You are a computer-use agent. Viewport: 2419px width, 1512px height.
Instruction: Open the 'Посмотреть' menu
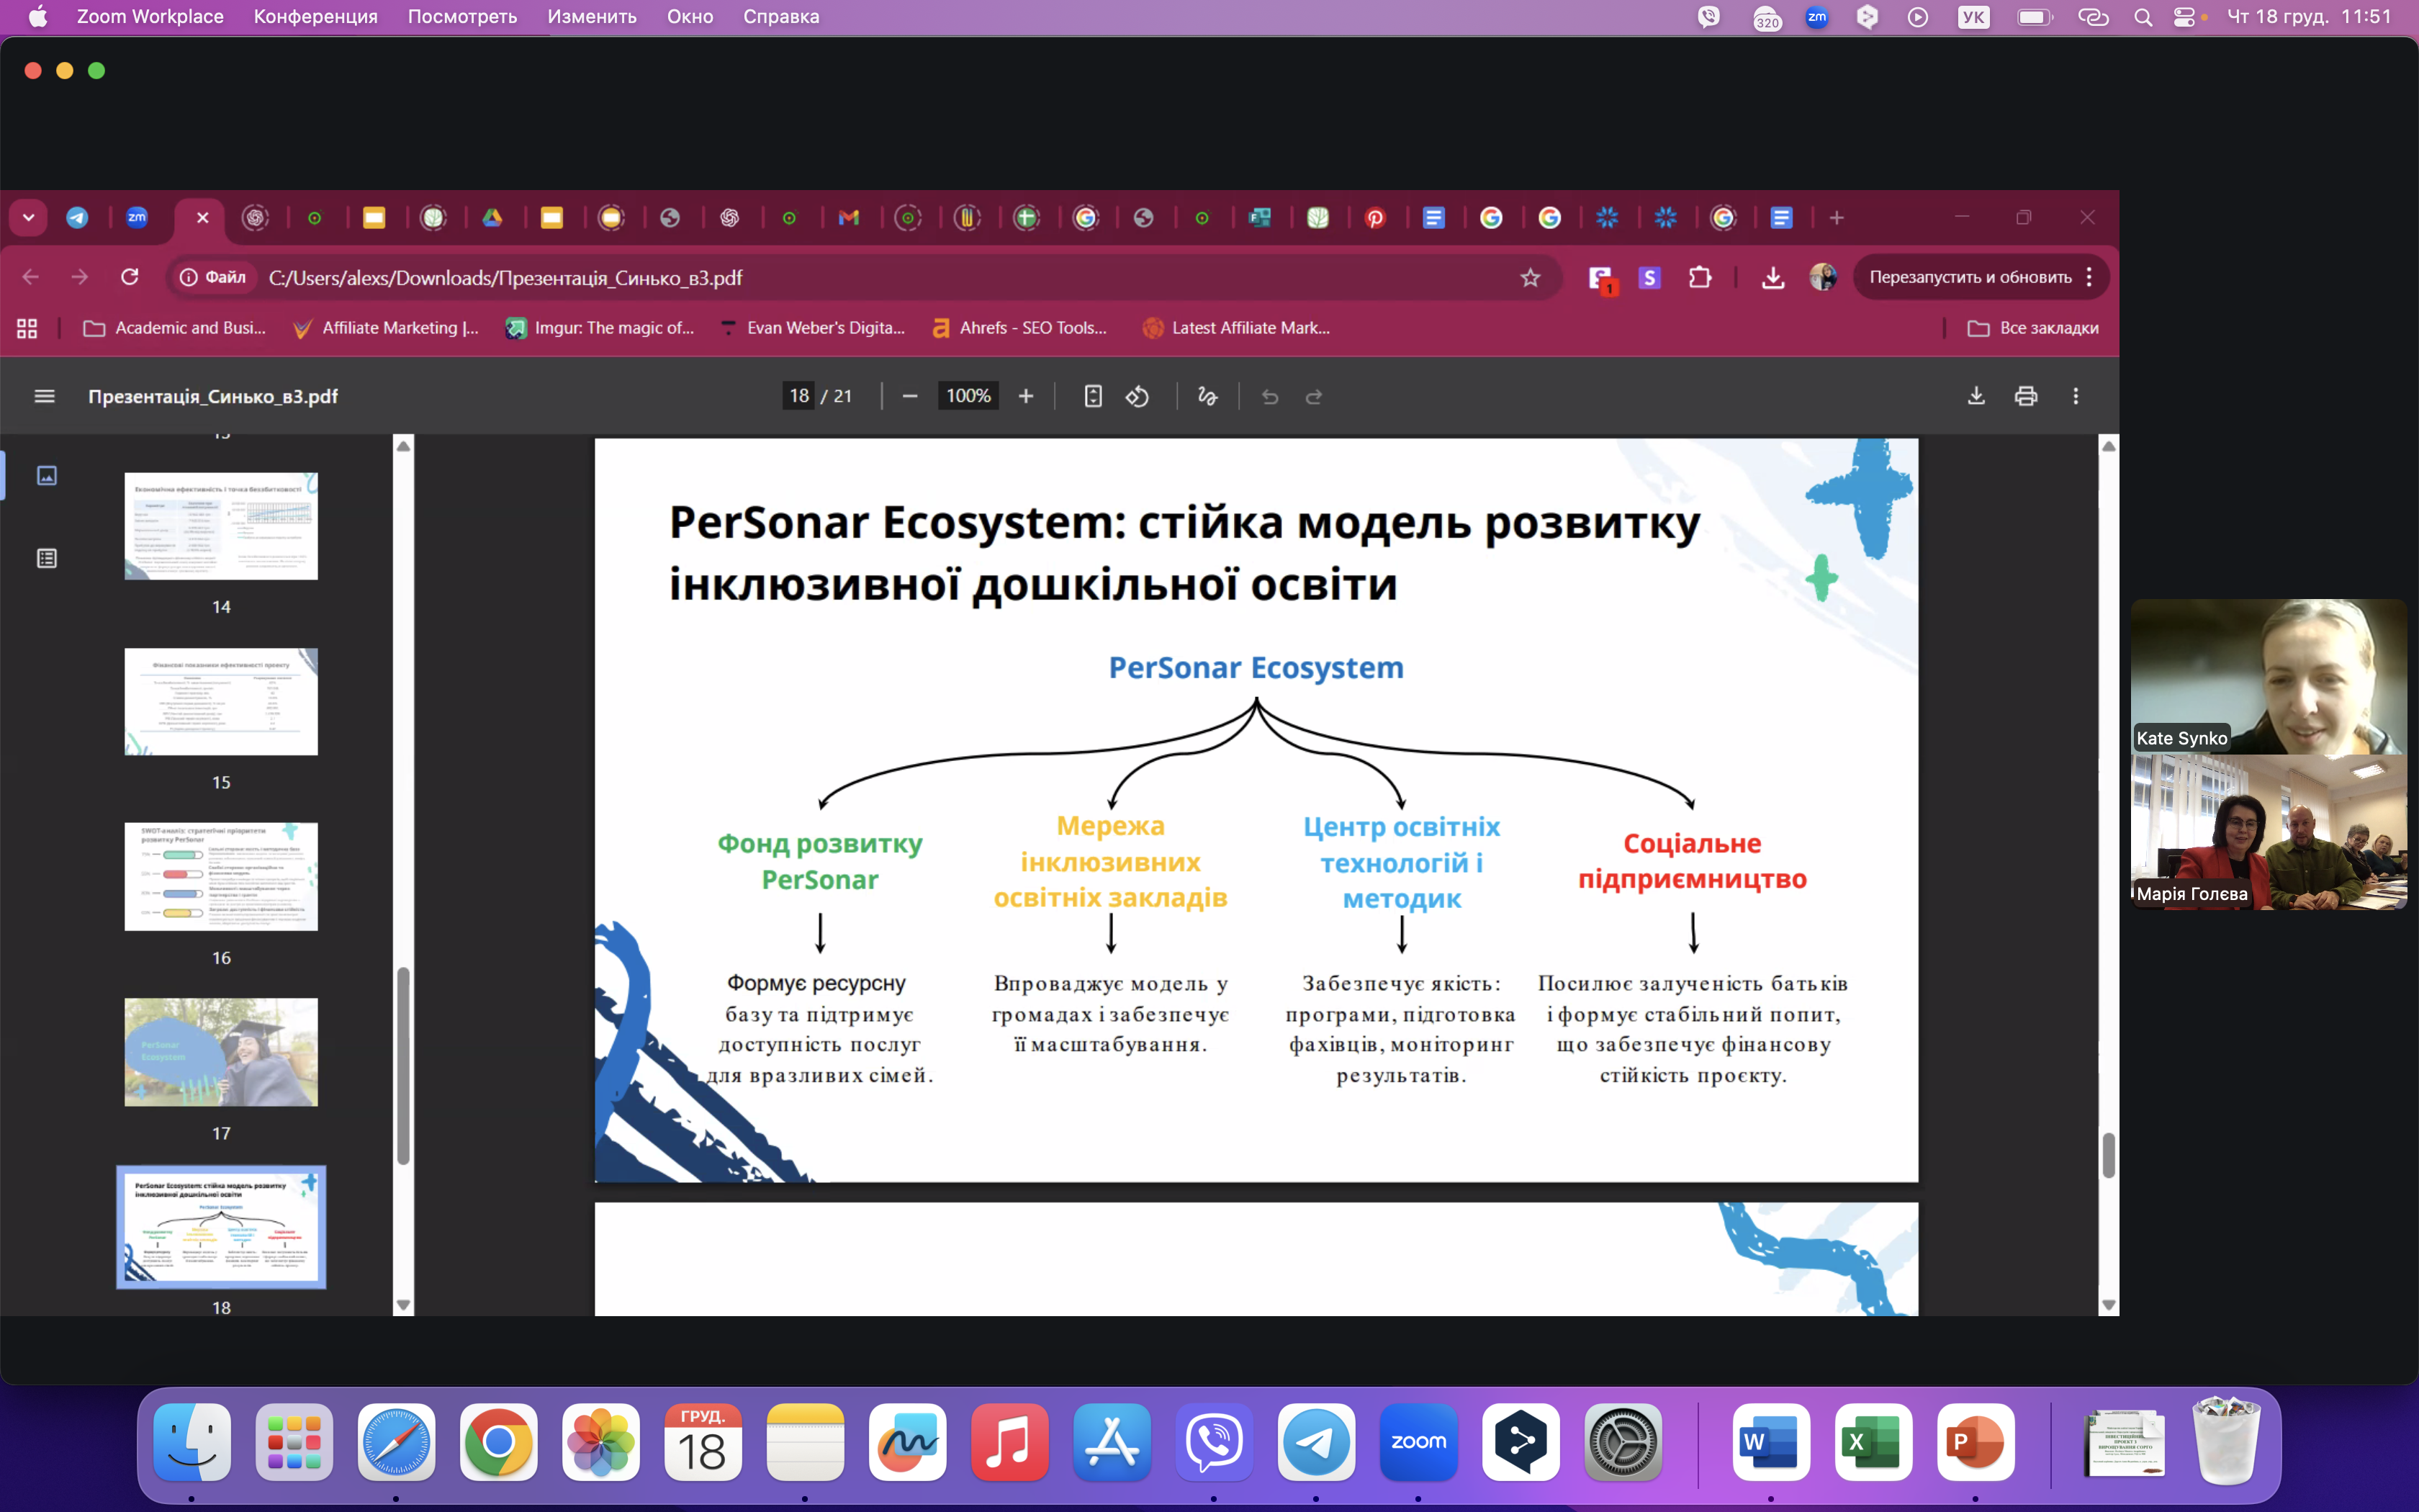(461, 17)
